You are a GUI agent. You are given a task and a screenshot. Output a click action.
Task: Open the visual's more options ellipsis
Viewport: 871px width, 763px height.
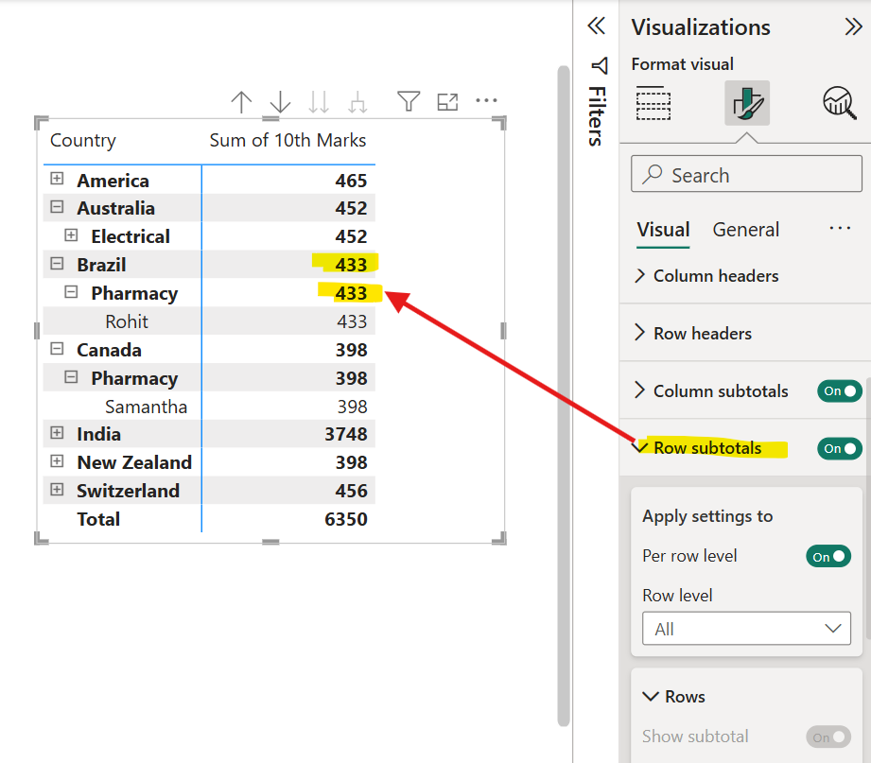tap(486, 100)
